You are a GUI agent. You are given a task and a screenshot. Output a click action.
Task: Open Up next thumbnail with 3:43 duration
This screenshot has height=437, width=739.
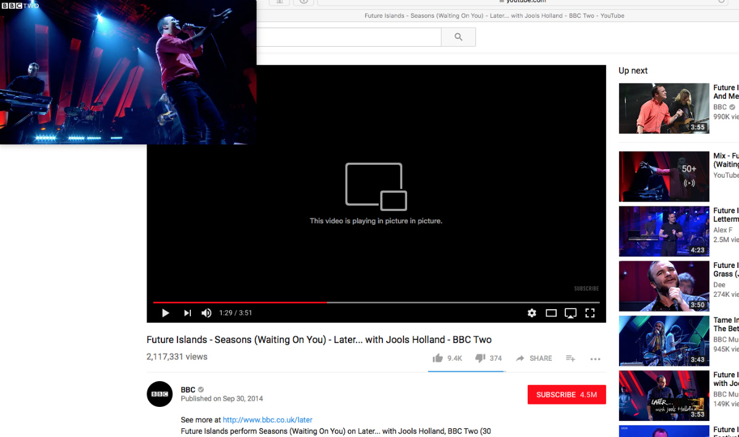coord(664,341)
